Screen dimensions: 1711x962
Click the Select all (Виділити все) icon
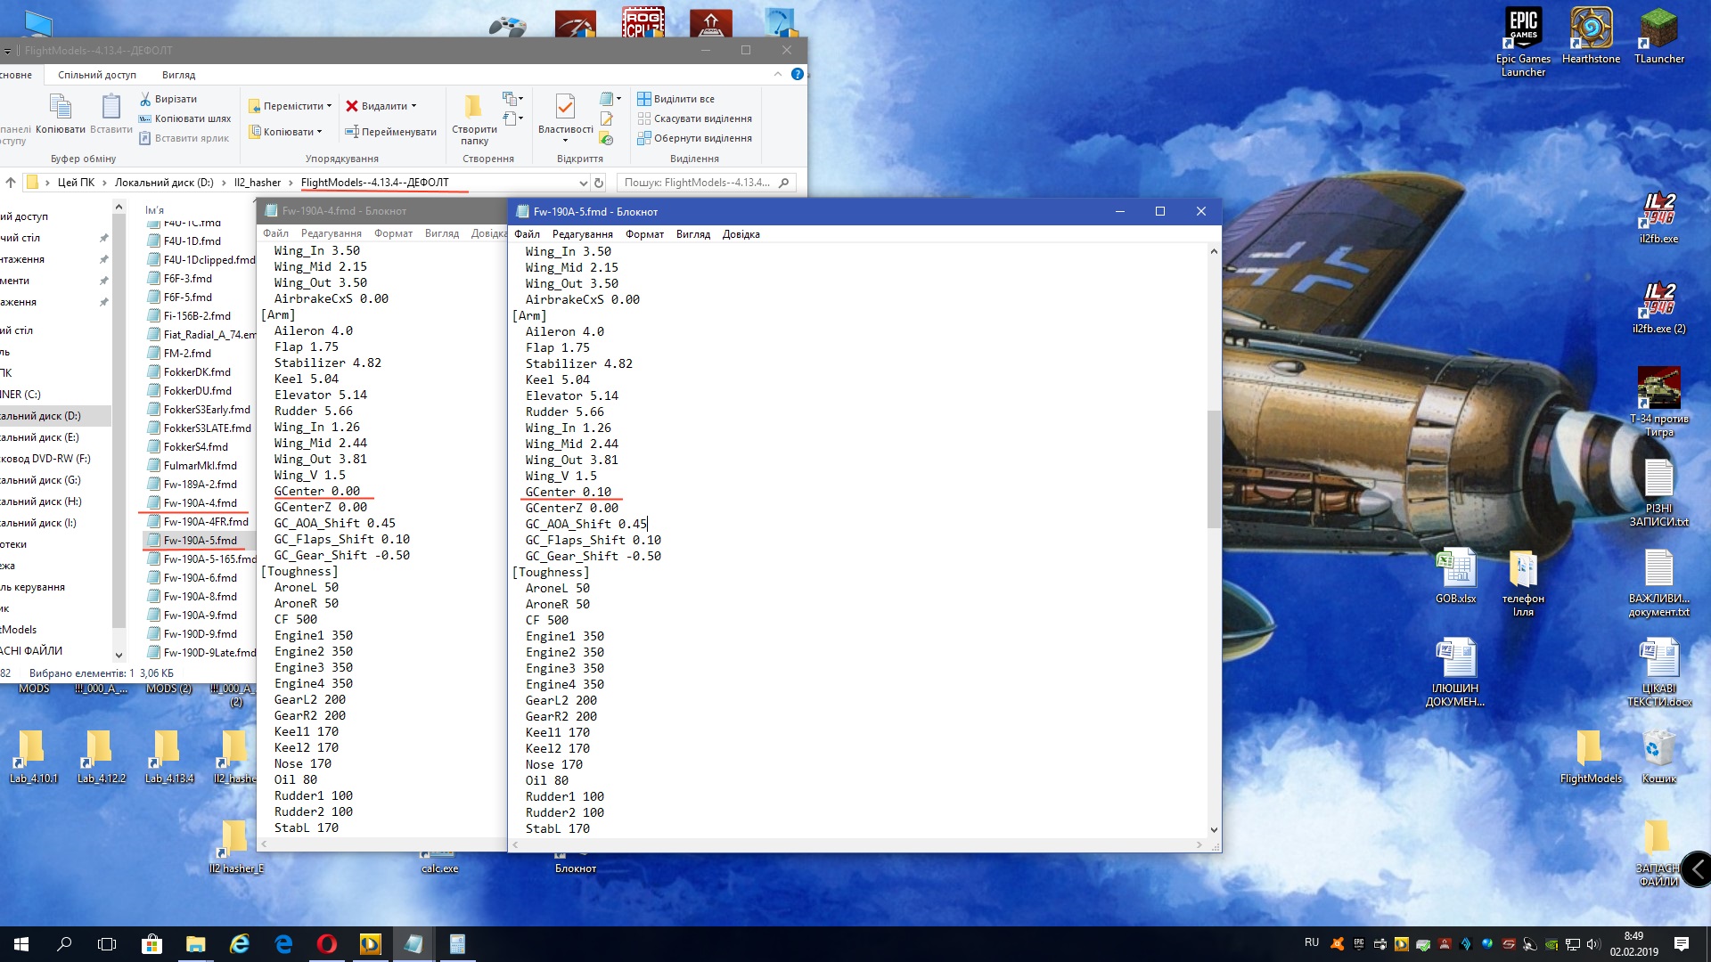point(644,99)
